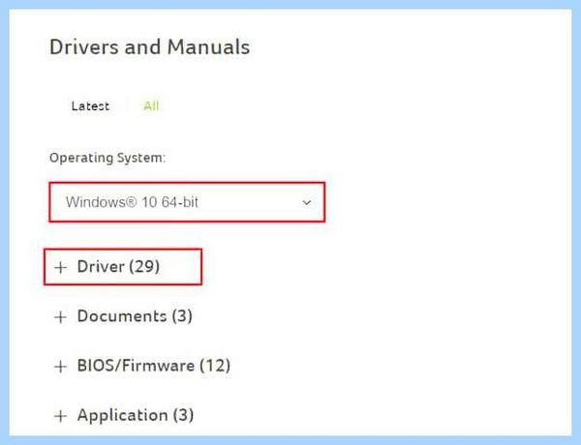Click the Operating System: label
The width and height of the screenshot is (581, 445).
[107, 158]
